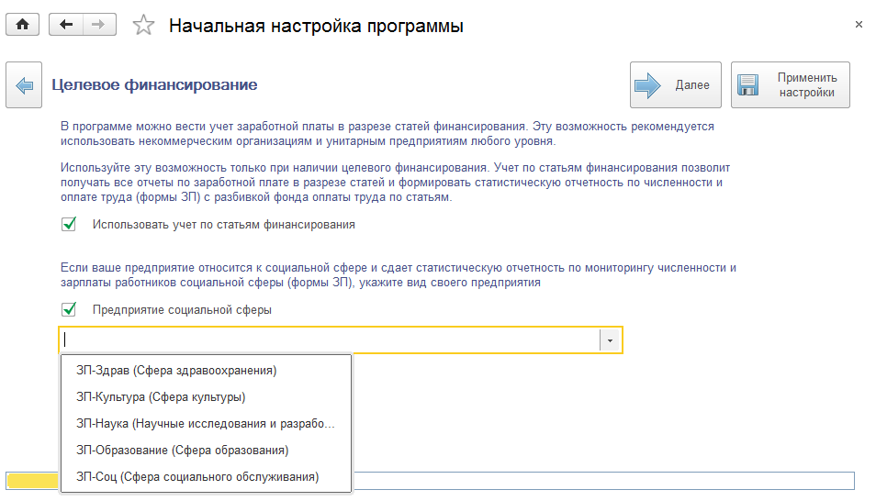Go to the home page icon

[22, 25]
